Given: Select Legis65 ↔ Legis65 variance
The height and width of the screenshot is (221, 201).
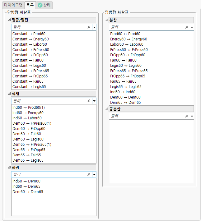Looking at the screenshot, I should pyautogui.click(x=152, y=87).
